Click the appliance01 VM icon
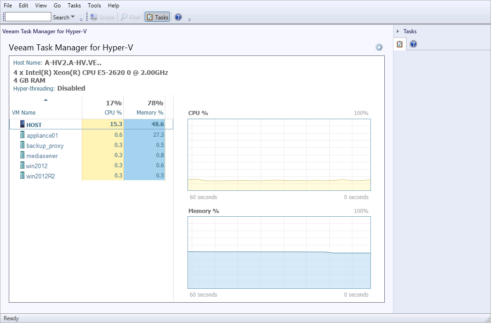 (x=22, y=135)
